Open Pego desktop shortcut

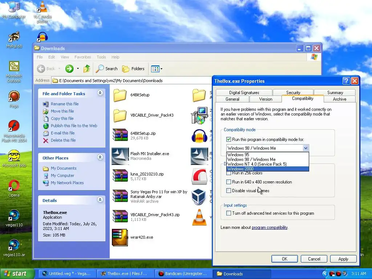(x=14, y=99)
